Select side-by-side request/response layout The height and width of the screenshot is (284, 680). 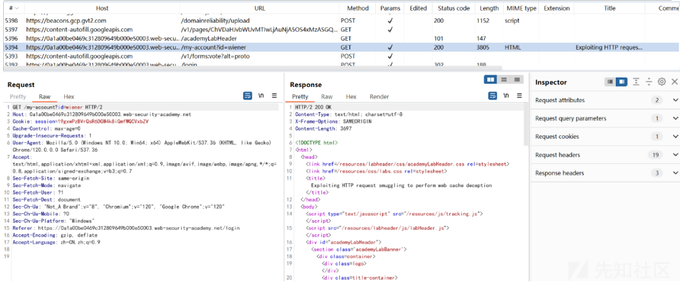(491, 80)
